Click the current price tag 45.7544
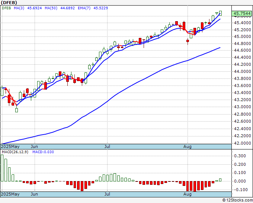This screenshot has width=253, height=203. pos(242,13)
